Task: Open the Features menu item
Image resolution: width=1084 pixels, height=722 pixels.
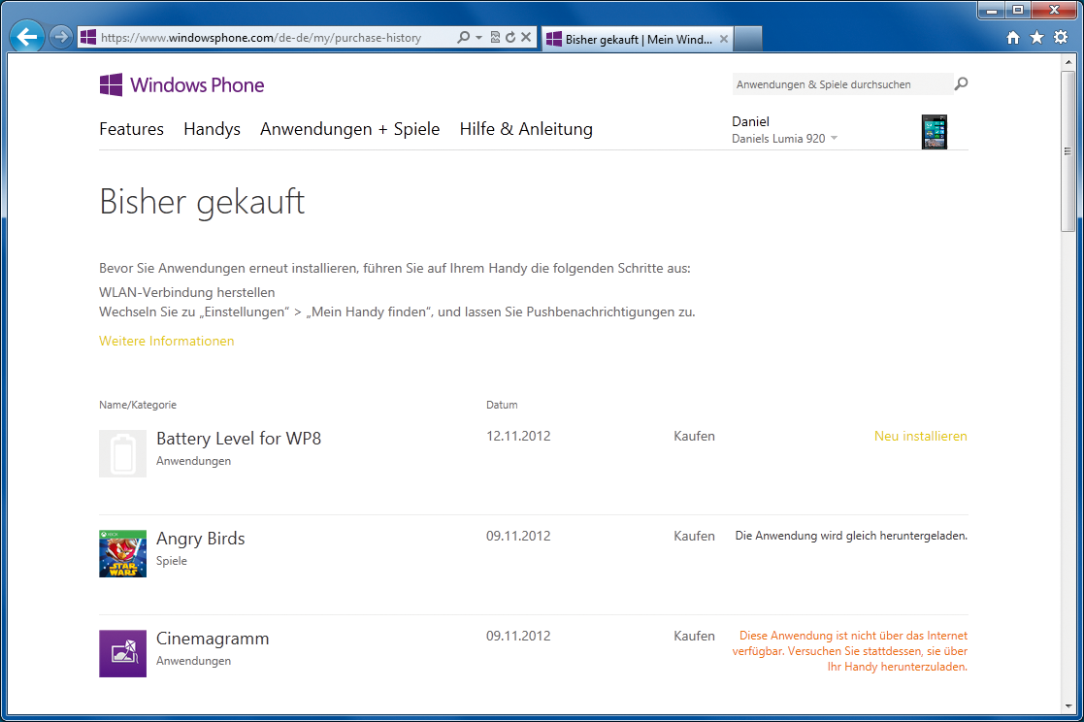Action: (131, 129)
